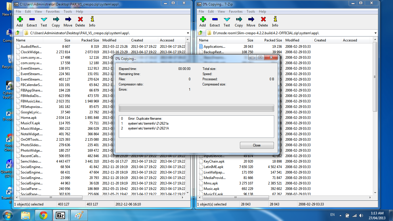Image resolution: width=393 pixels, height=221 pixels.
Task: Click Add icon in right 7-Zip window
Action: 203,22
